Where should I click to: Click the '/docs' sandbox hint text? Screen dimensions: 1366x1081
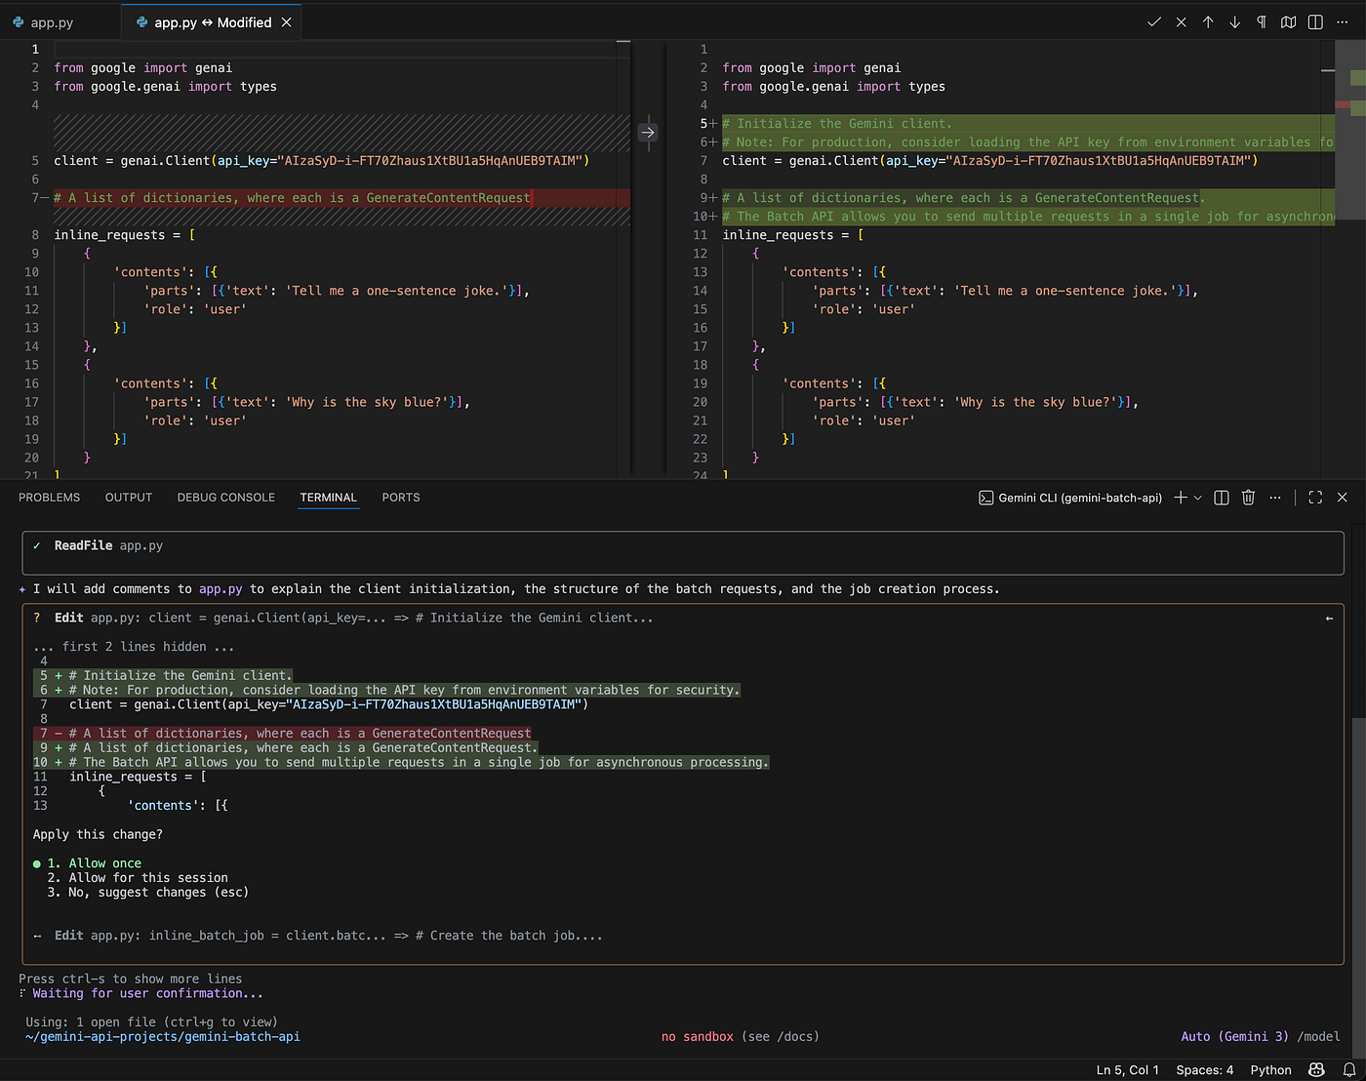pos(798,1037)
